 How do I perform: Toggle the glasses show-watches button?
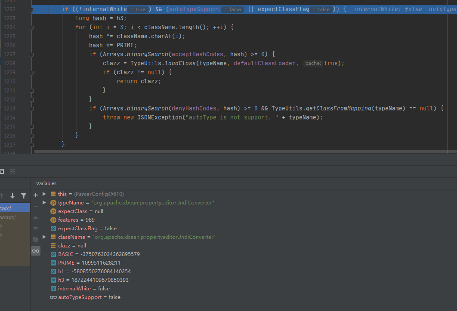(x=36, y=251)
